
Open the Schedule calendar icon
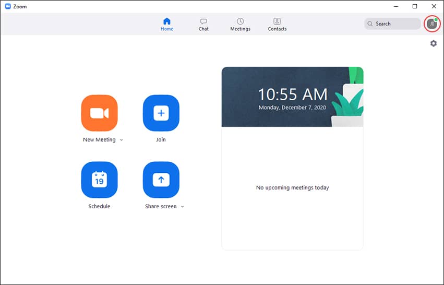pos(99,180)
